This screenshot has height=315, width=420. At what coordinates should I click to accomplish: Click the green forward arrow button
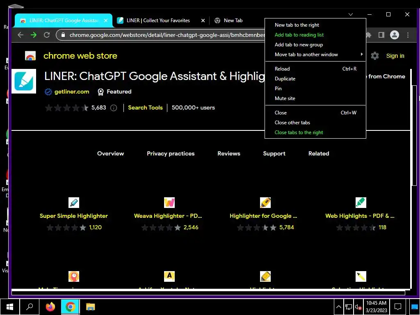pos(34,35)
